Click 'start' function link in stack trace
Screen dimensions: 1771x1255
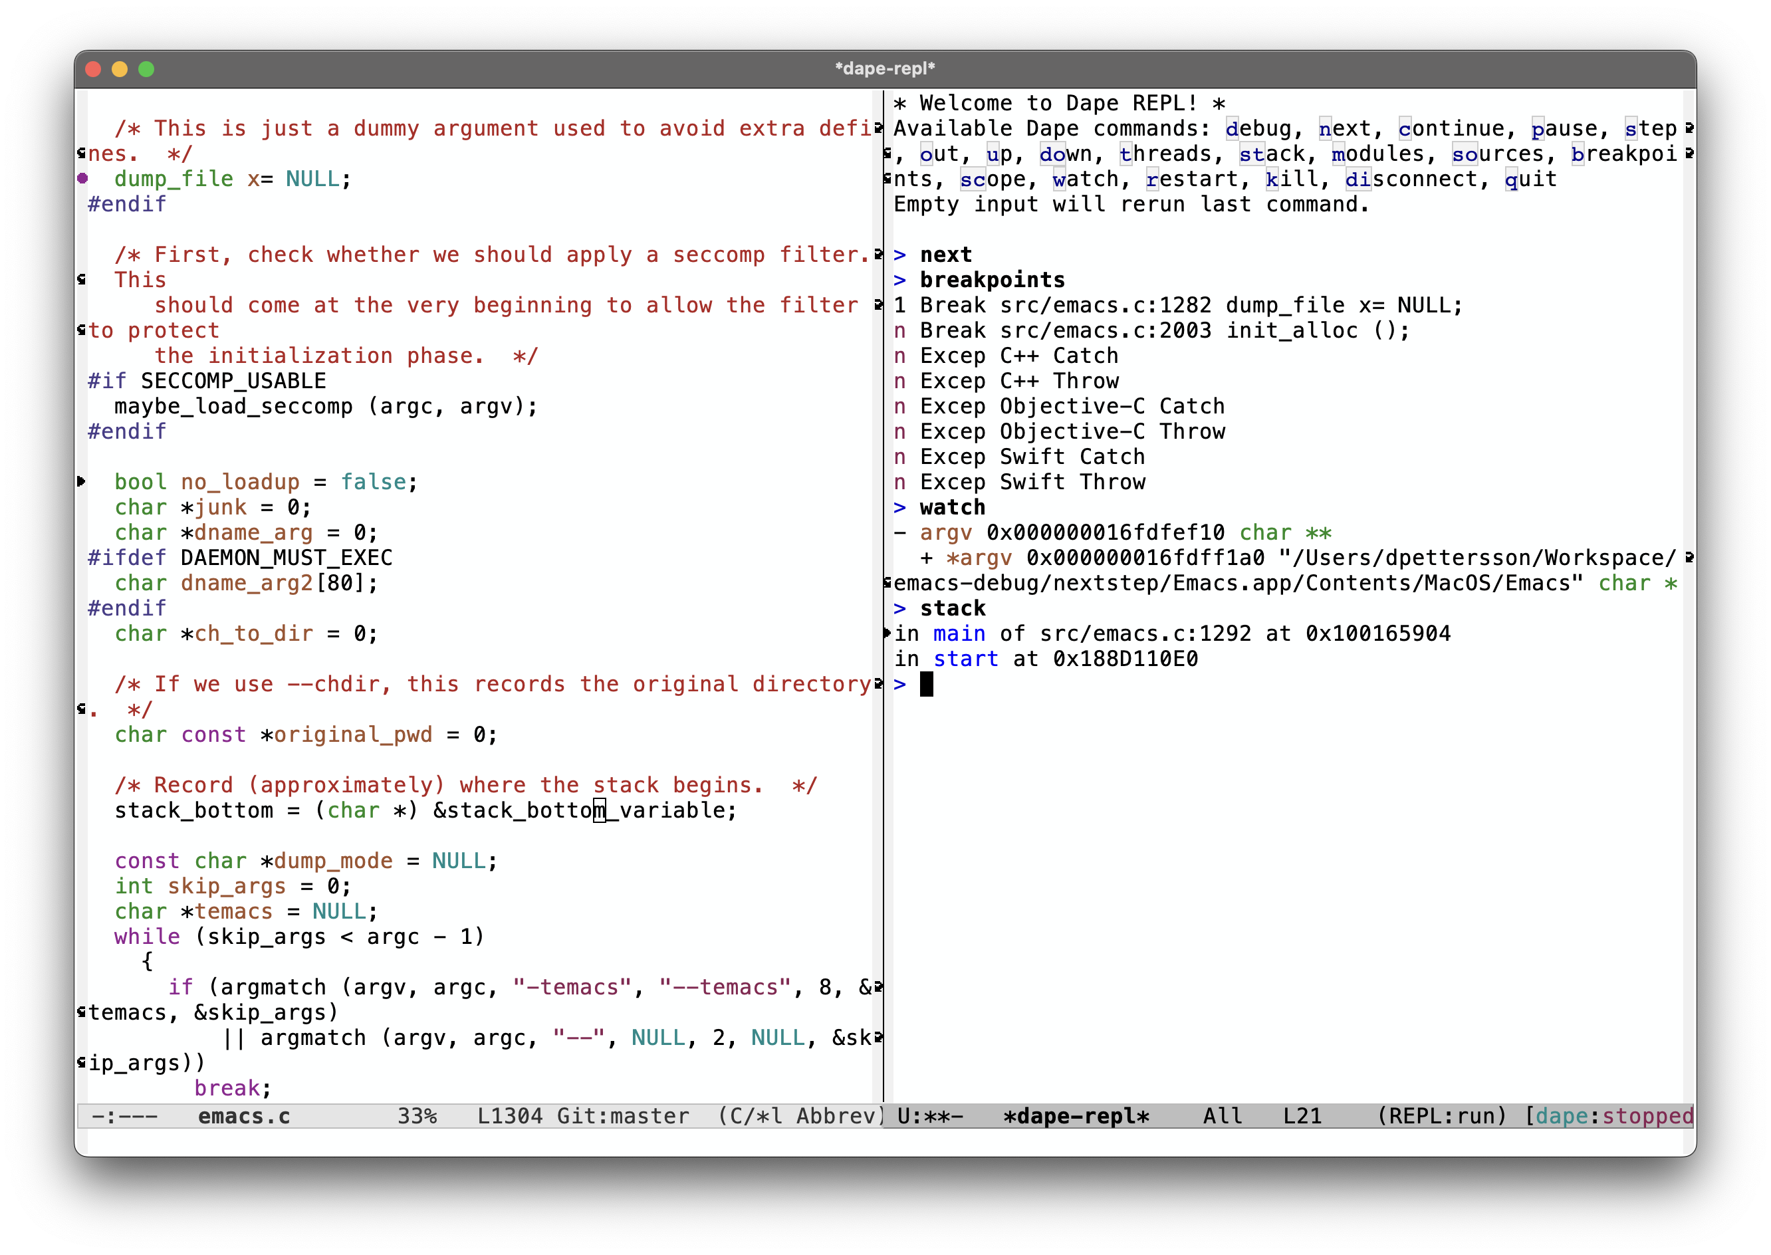(965, 659)
